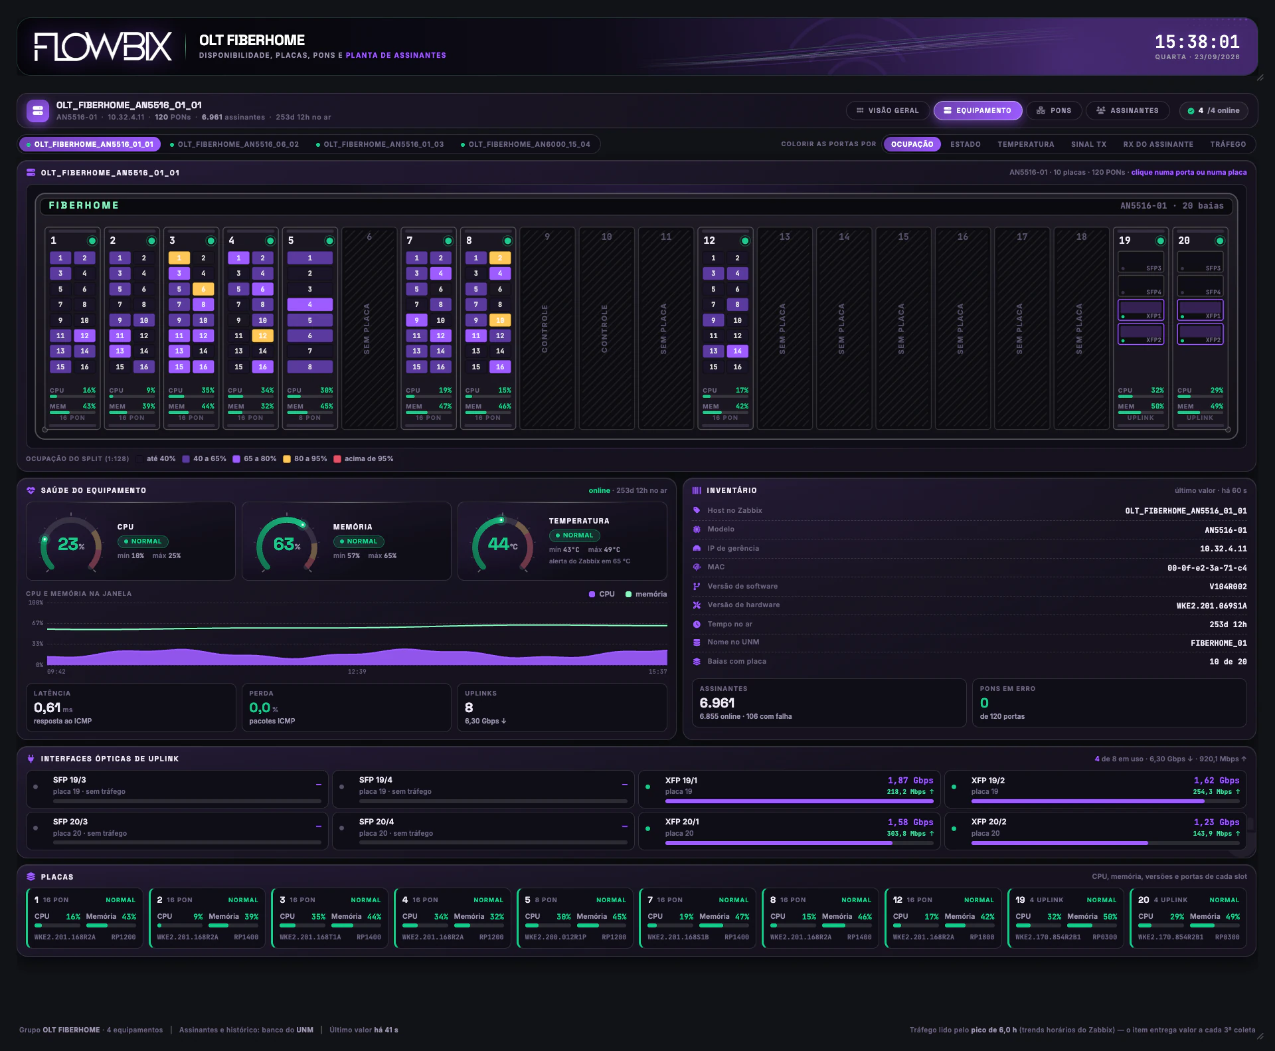Color ports by Temperatura
This screenshot has height=1051, width=1275.
(x=1026, y=144)
